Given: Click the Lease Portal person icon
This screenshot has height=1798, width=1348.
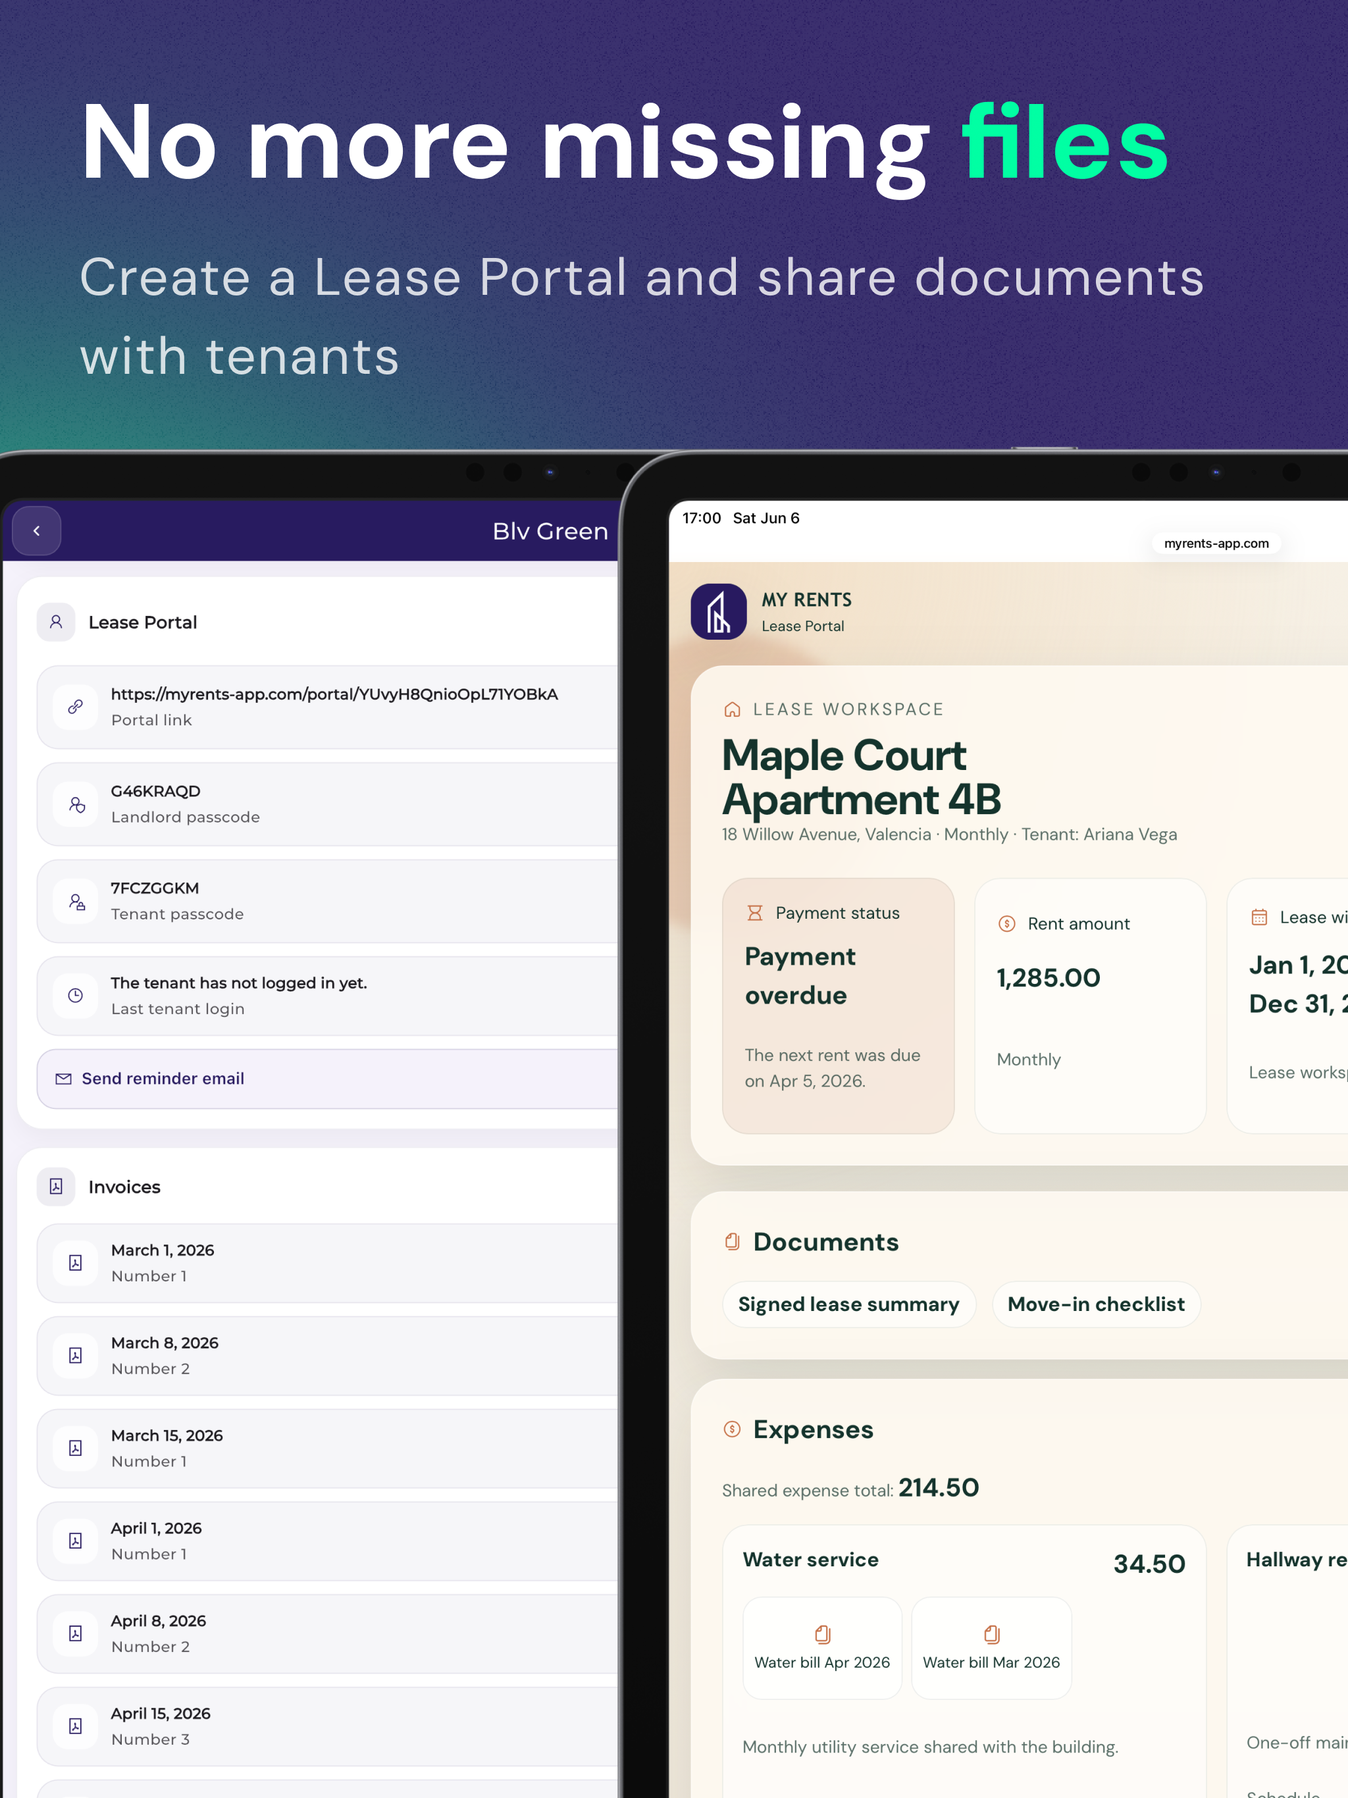Looking at the screenshot, I should point(56,622).
